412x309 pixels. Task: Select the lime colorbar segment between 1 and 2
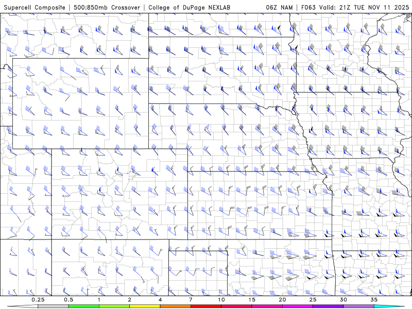point(114,306)
